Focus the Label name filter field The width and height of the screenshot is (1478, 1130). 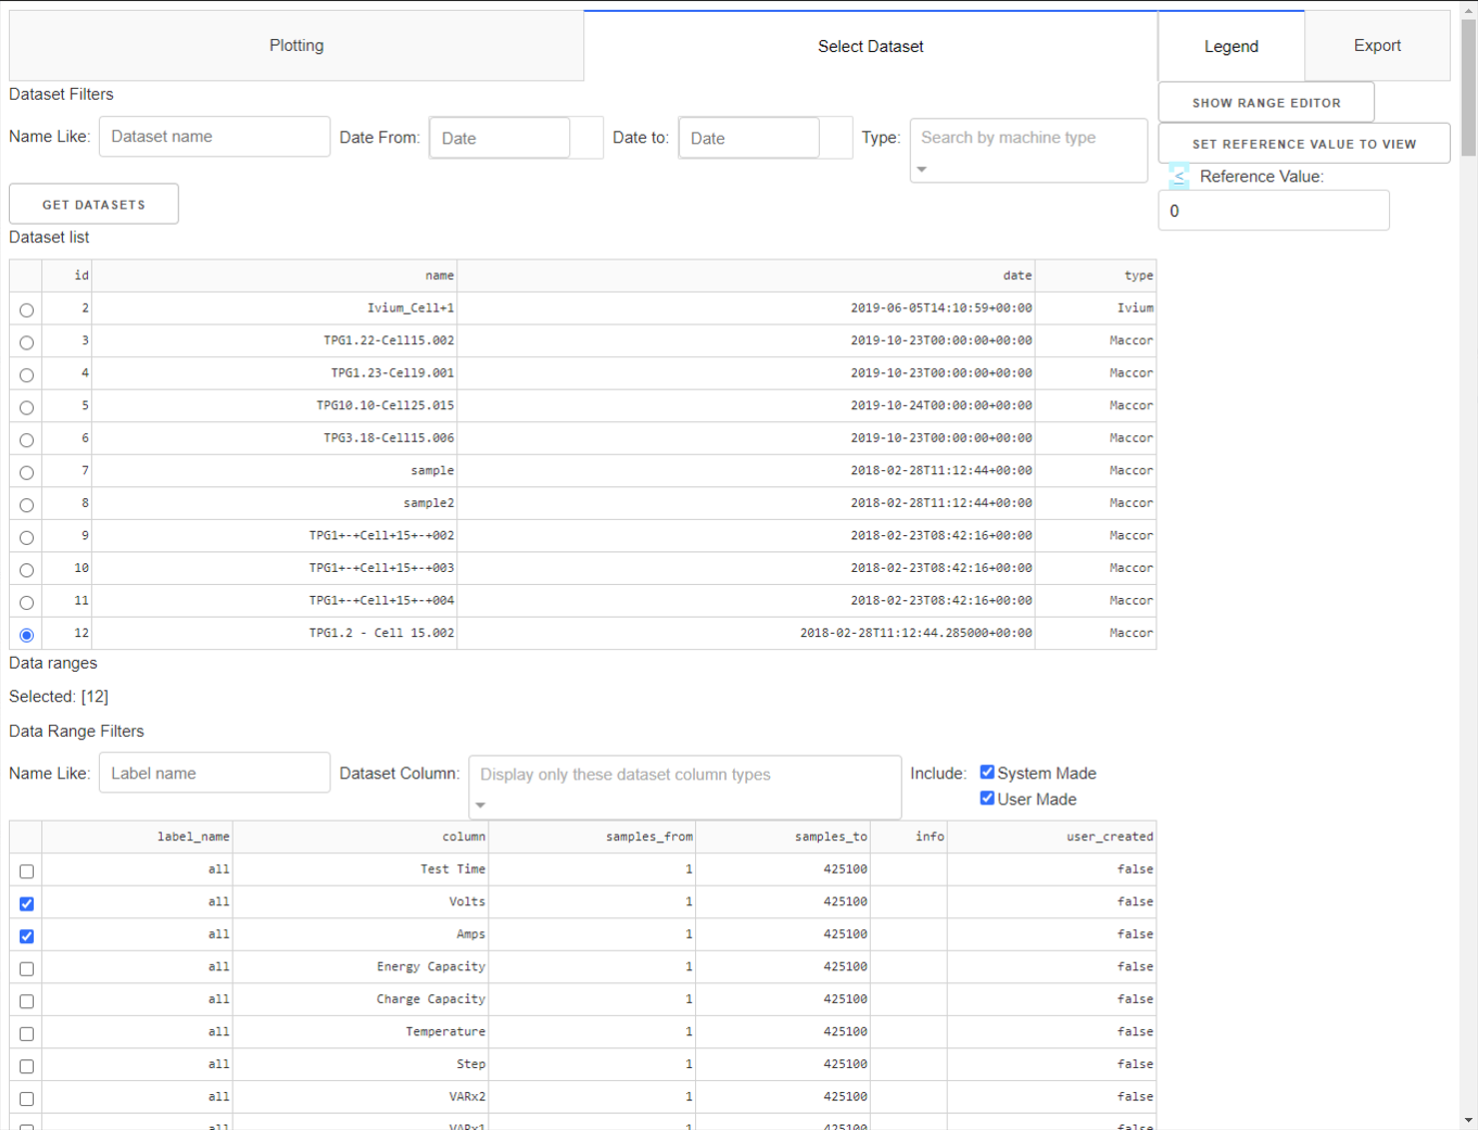pos(215,773)
